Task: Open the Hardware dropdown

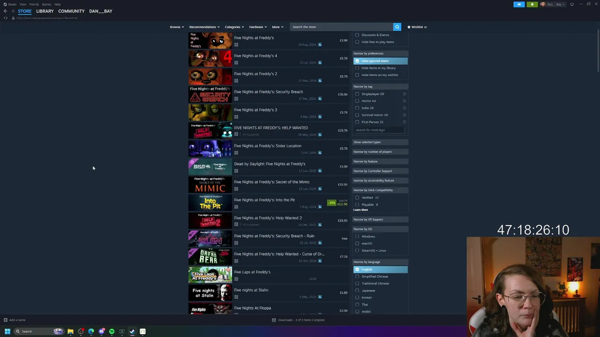Action: pos(258,27)
